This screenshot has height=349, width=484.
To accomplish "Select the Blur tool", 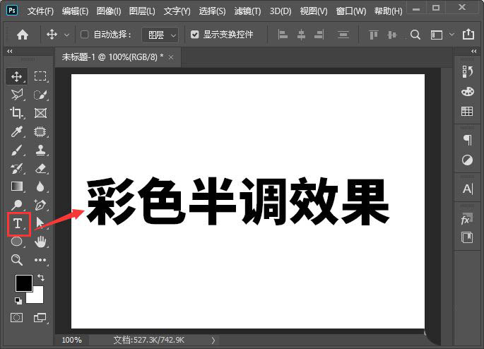I will [40, 187].
